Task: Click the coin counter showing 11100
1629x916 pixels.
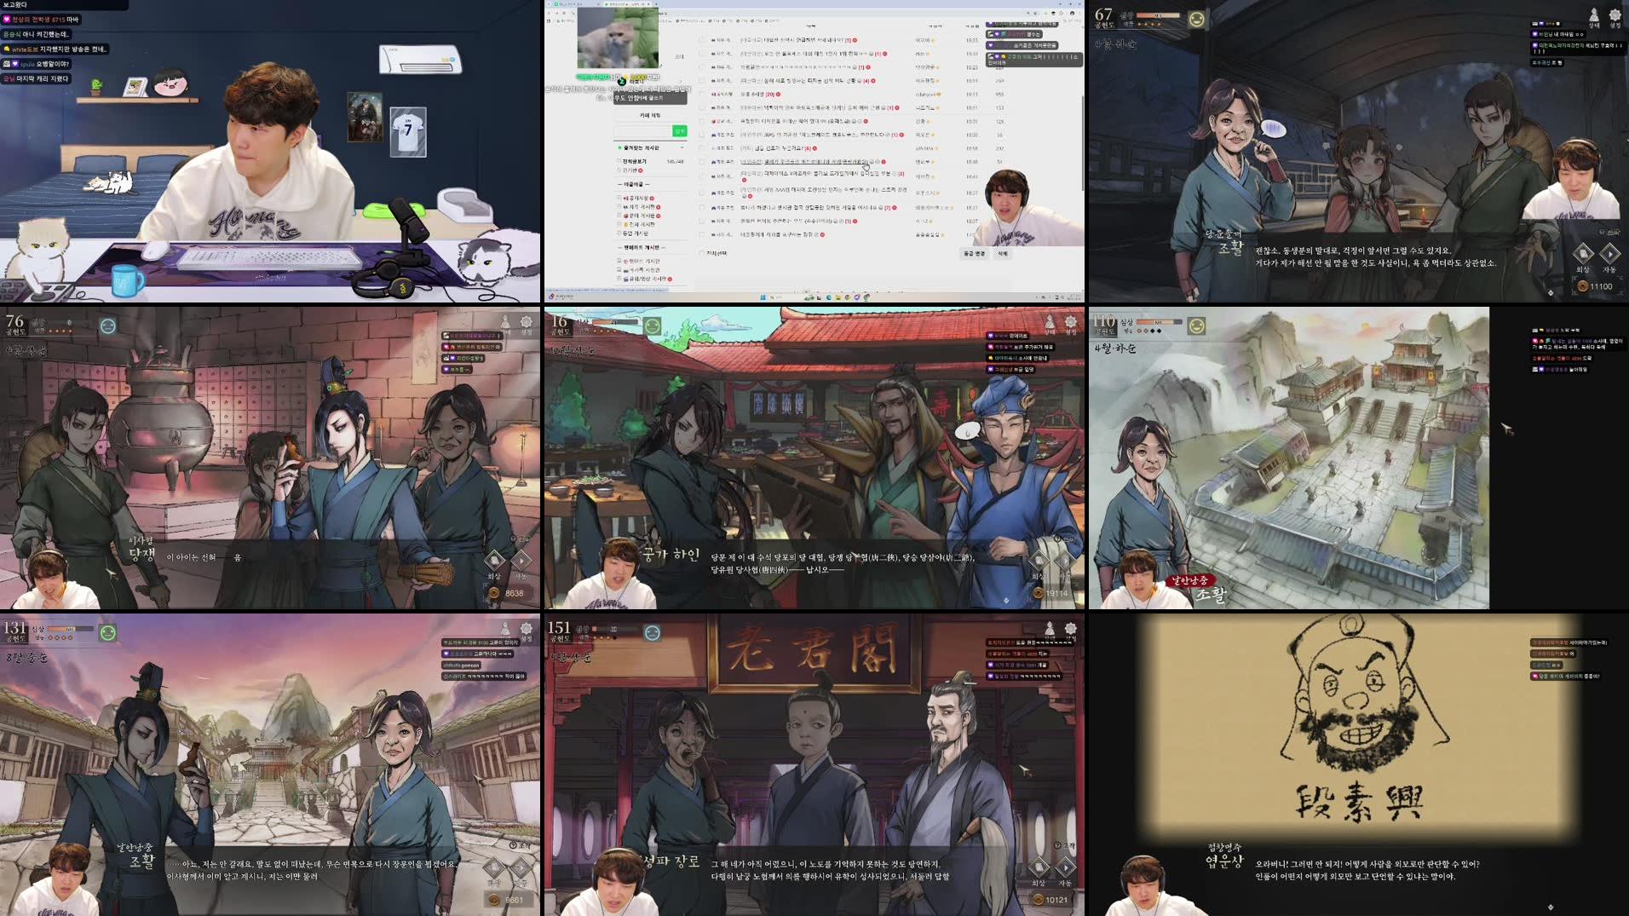Action: point(1593,286)
